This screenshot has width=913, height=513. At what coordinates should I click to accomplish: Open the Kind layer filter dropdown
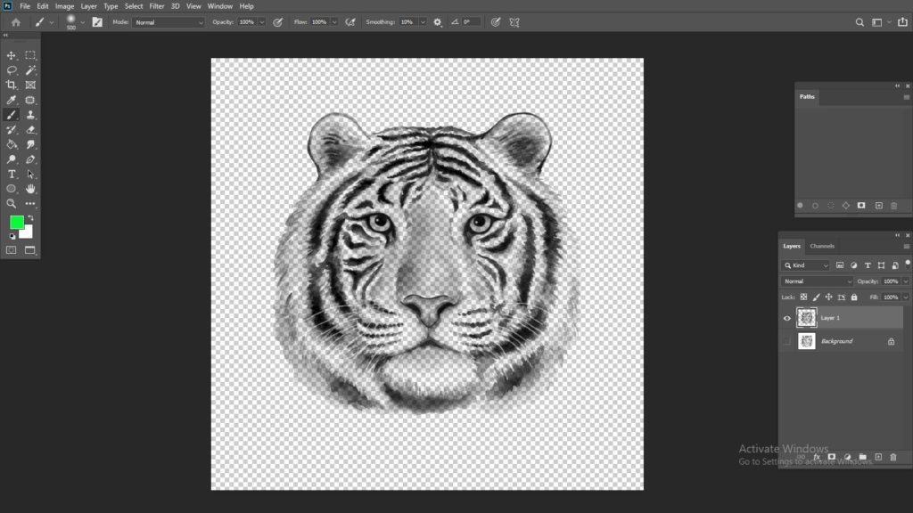(x=806, y=265)
